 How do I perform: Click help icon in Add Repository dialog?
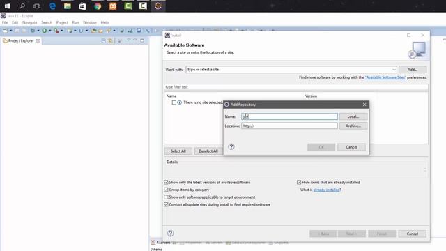pyautogui.click(x=231, y=146)
